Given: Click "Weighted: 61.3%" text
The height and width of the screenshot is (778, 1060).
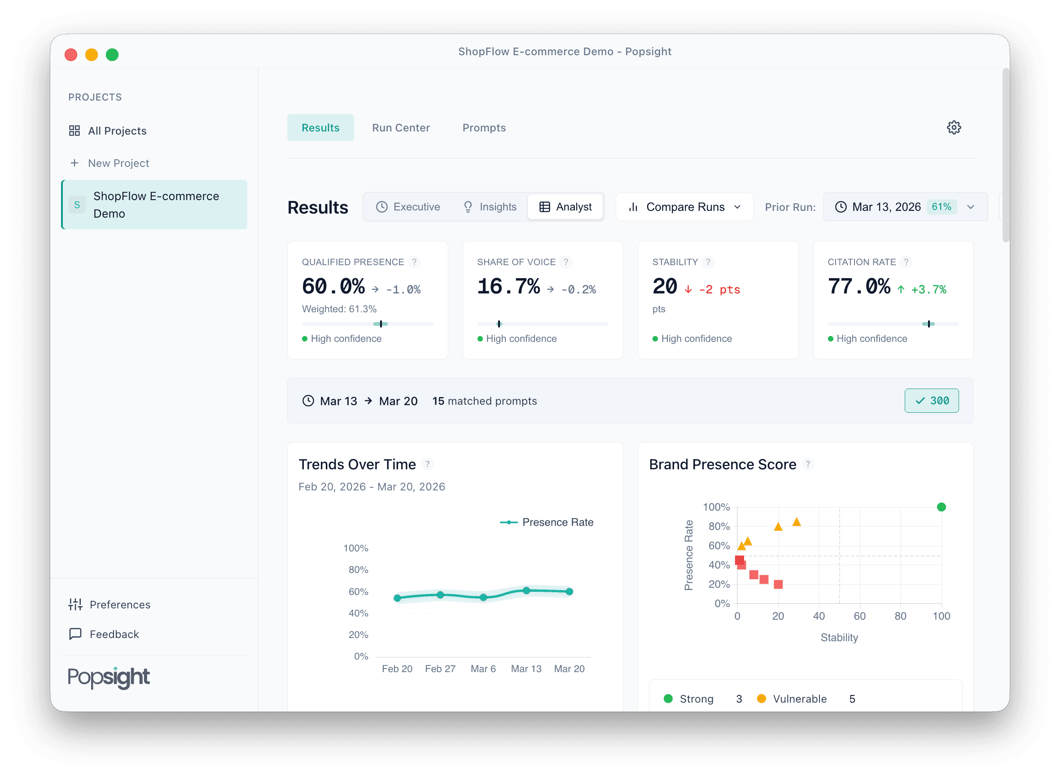Looking at the screenshot, I should click(x=339, y=309).
